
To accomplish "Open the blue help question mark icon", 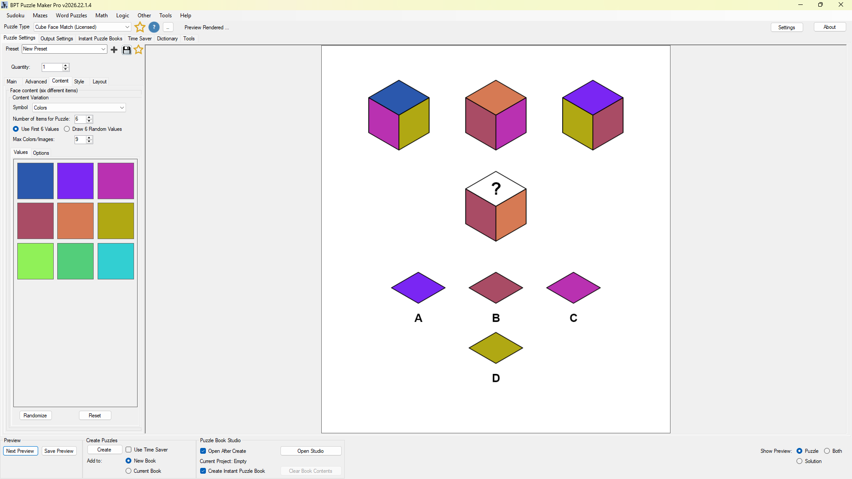I will (154, 27).
